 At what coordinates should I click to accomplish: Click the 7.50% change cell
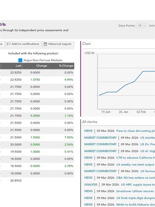[69, 137]
